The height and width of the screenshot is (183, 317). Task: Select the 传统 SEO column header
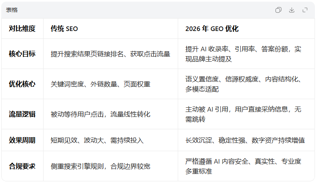(64, 29)
